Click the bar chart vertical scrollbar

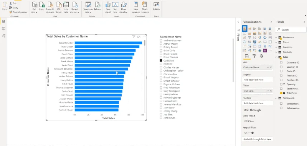pyautogui.click(x=145, y=43)
